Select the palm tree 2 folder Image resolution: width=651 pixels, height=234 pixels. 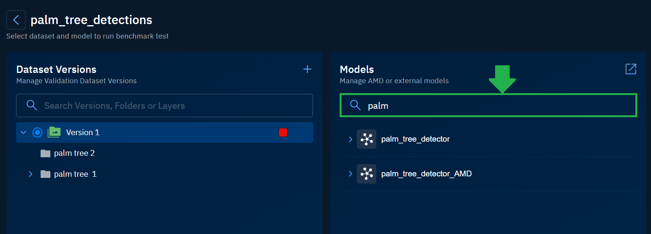click(x=74, y=153)
